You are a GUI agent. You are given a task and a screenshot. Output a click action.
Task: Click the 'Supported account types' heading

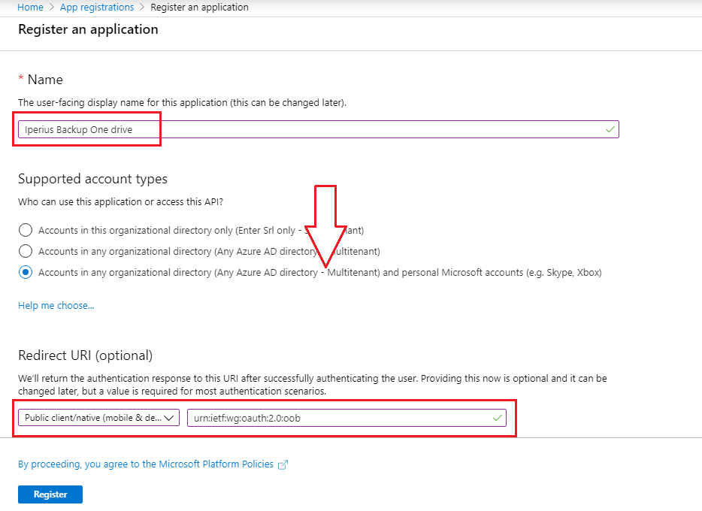(x=92, y=179)
